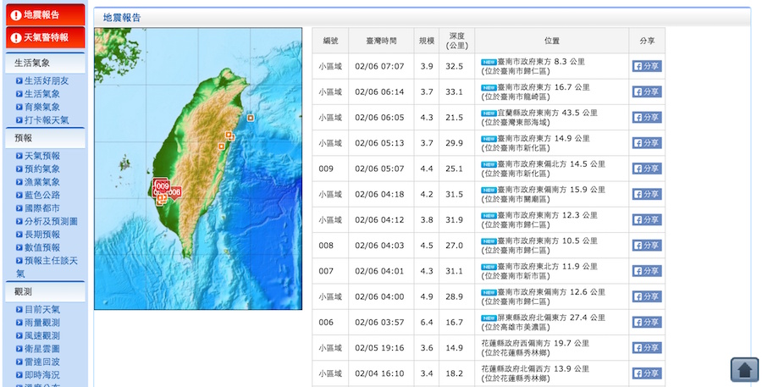Share the 02/06 06:05 earthquake on Facebook
Screen dimensions: 762x387
[647, 117]
